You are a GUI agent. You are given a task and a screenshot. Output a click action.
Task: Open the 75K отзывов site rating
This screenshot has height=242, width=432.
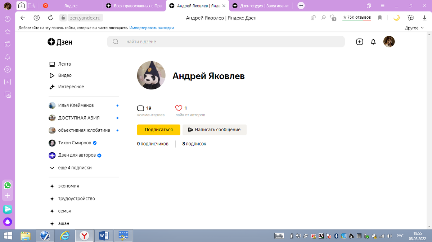pos(356,17)
